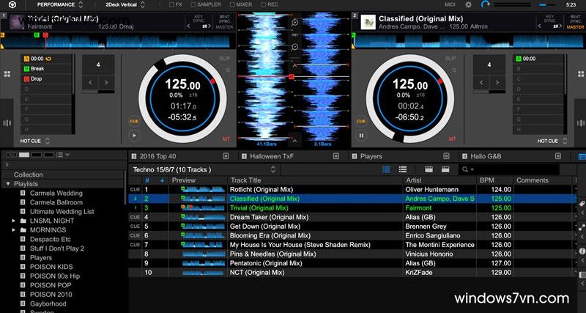Viewport: 586px width, 313px height.
Task: Enable BEAT SYNC on deck 1
Action: (224, 19)
